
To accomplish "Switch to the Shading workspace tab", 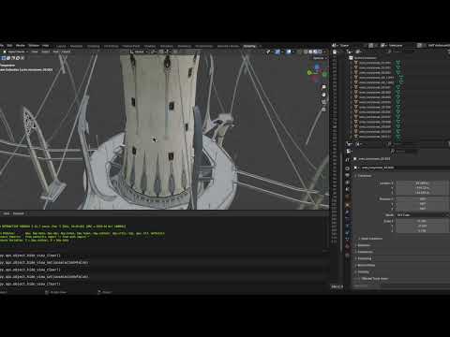I will pos(150,46).
